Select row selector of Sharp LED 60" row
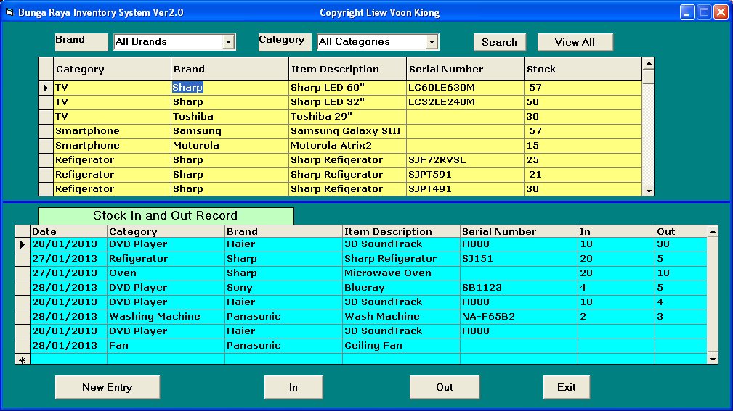This screenshot has width=733, height=411. [45, 88]
